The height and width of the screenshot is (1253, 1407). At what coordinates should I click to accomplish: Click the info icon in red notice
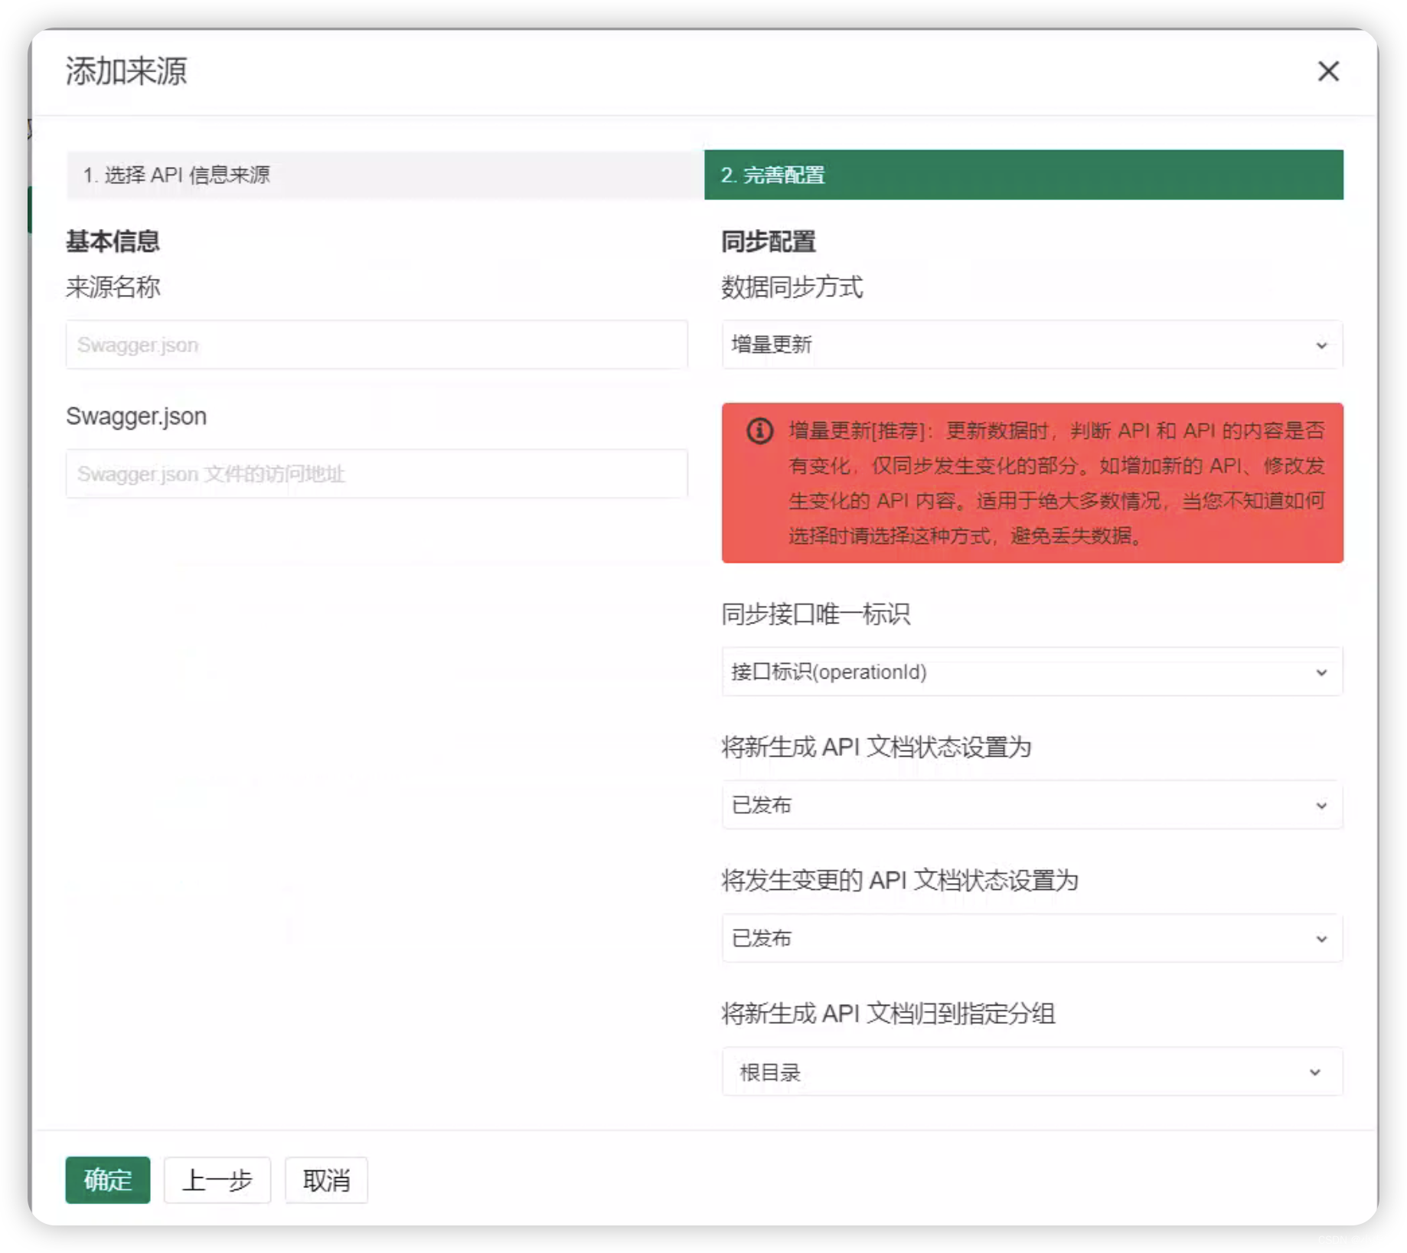tap(759, 431)
